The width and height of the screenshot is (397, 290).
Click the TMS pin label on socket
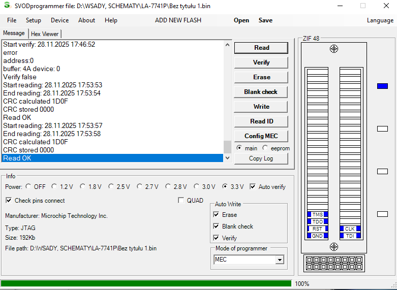point(317,215)
